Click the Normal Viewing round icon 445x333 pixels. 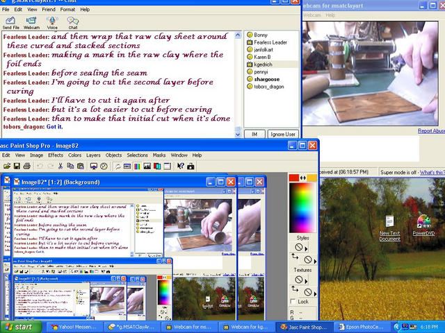point(104,166)
